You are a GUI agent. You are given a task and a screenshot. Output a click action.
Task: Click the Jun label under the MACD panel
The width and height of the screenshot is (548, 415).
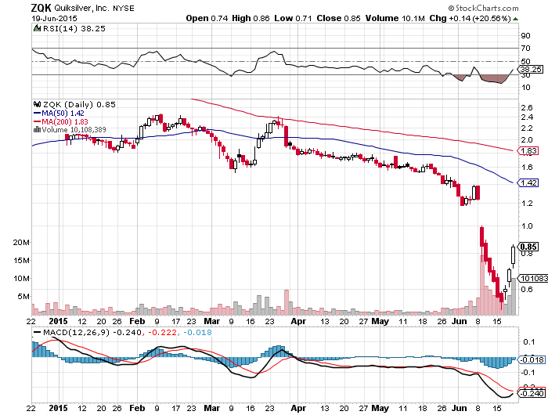coord(460,408)
